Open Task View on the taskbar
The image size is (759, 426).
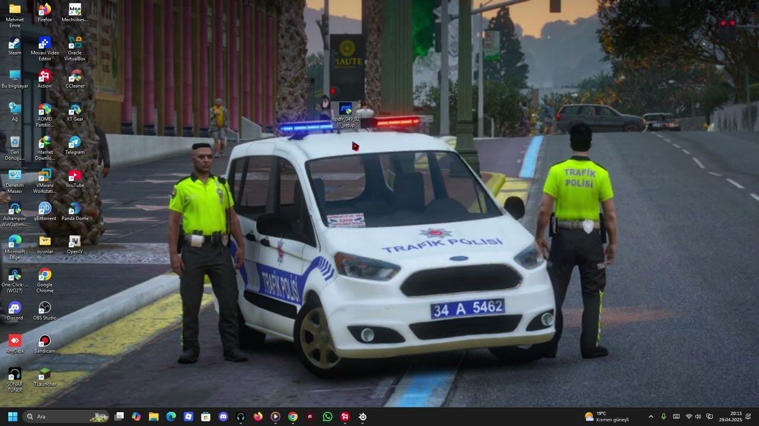click(x=119, y=417)
